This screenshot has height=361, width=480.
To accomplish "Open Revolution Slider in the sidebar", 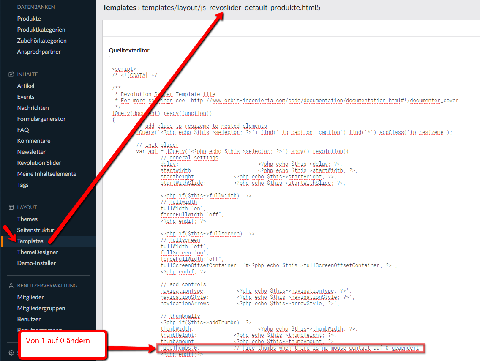I will [39, 163].
